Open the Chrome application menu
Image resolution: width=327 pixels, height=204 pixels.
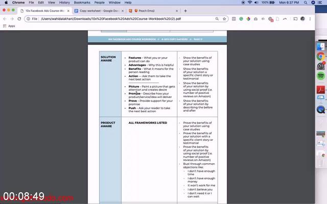[x=18, y=3]
